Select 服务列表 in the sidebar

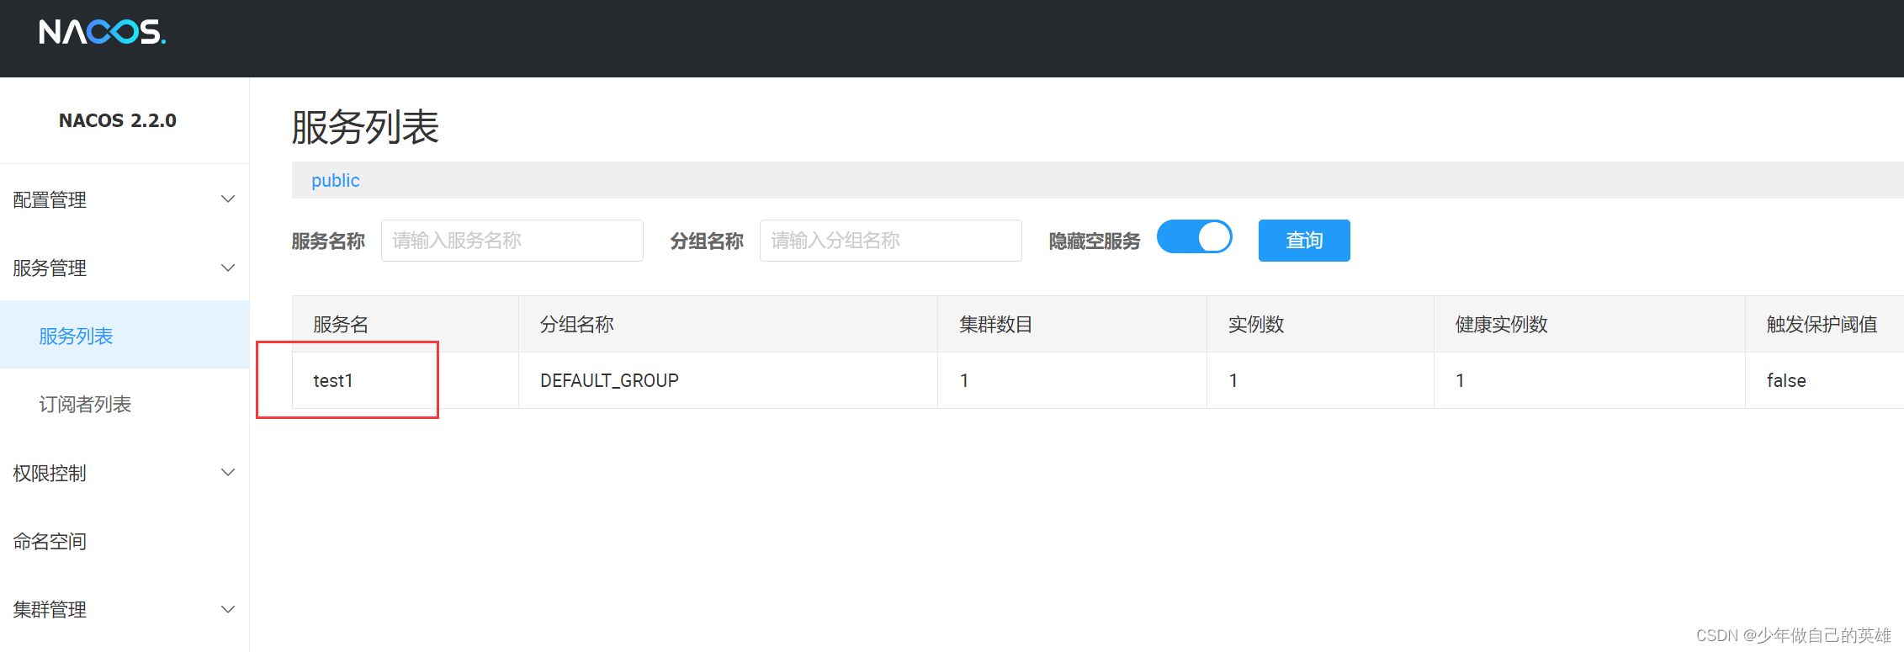click(125, 337)
